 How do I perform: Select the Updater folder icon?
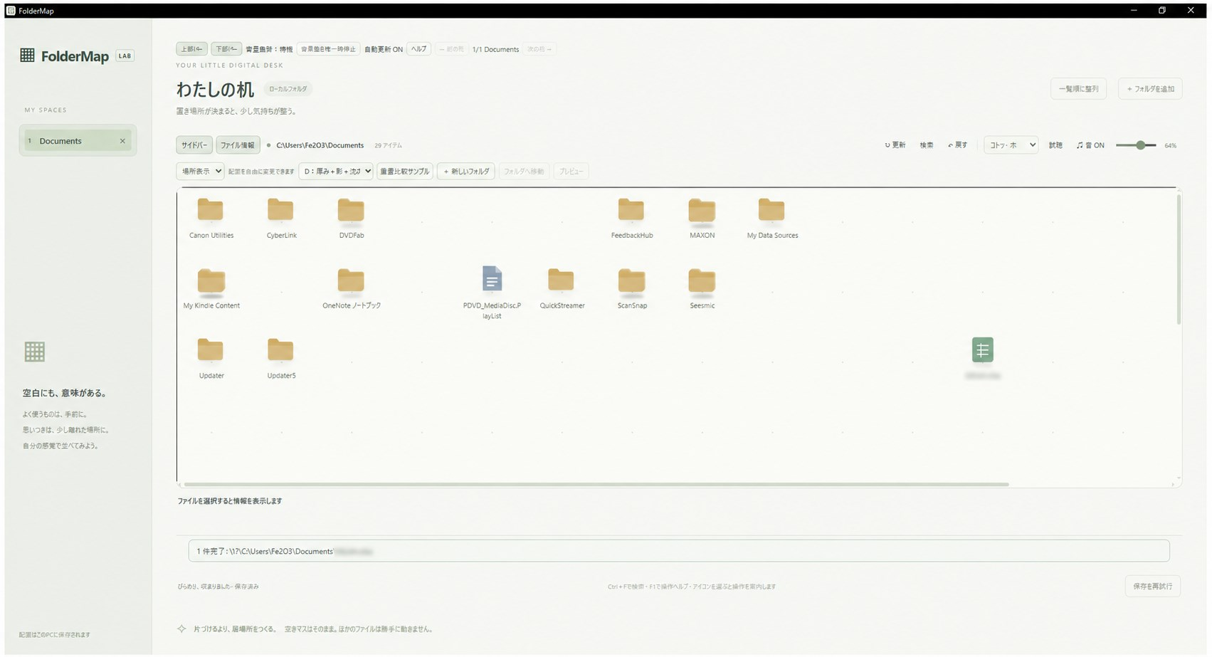pyautogui.click(x=210, y=350)
